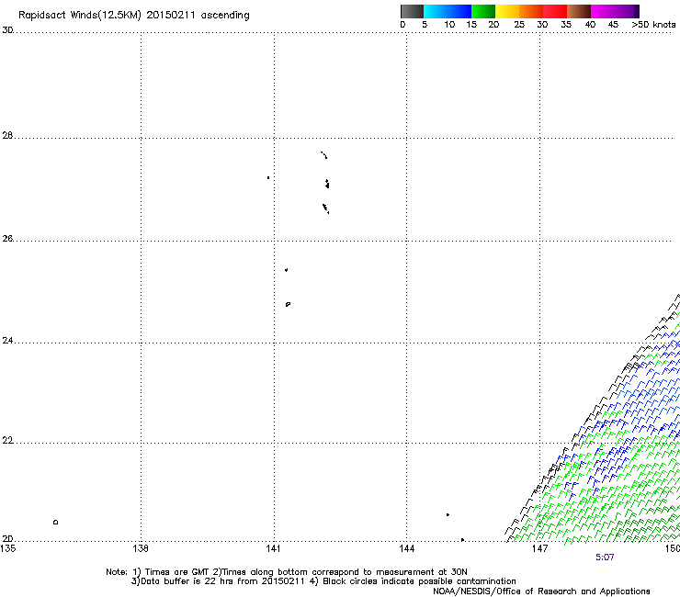Image resolution: width=680 pixels, height=597 pixels.
Task: Click the longitude label '141'
Action: [273, 548]
